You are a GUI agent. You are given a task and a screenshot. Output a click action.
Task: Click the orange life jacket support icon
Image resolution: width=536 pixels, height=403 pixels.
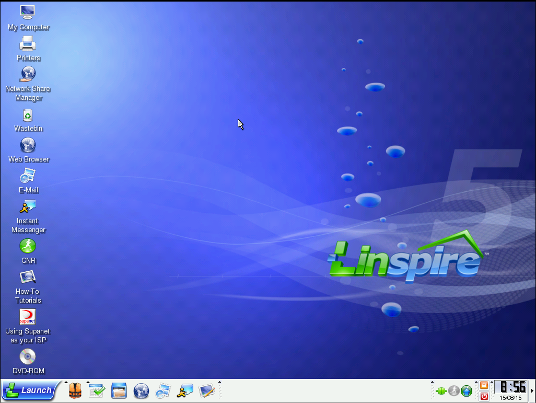pyautogui.click(x=75, y=390)
